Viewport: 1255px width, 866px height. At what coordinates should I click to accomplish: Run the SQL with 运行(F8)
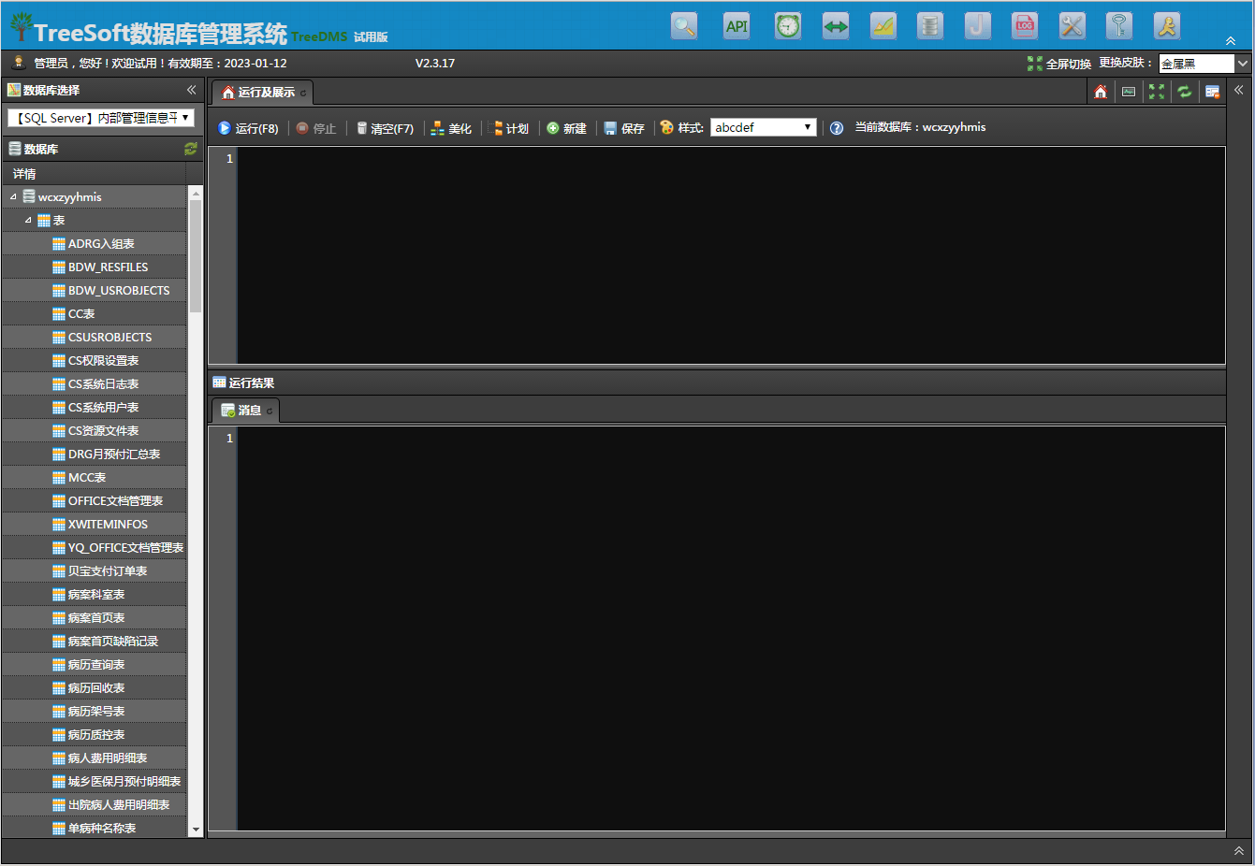point(248,128)
